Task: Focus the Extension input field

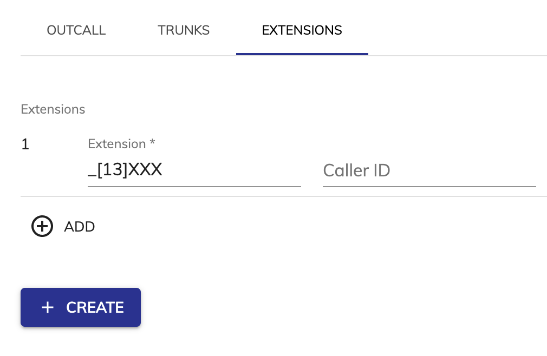Action: [x=194, y=170]
